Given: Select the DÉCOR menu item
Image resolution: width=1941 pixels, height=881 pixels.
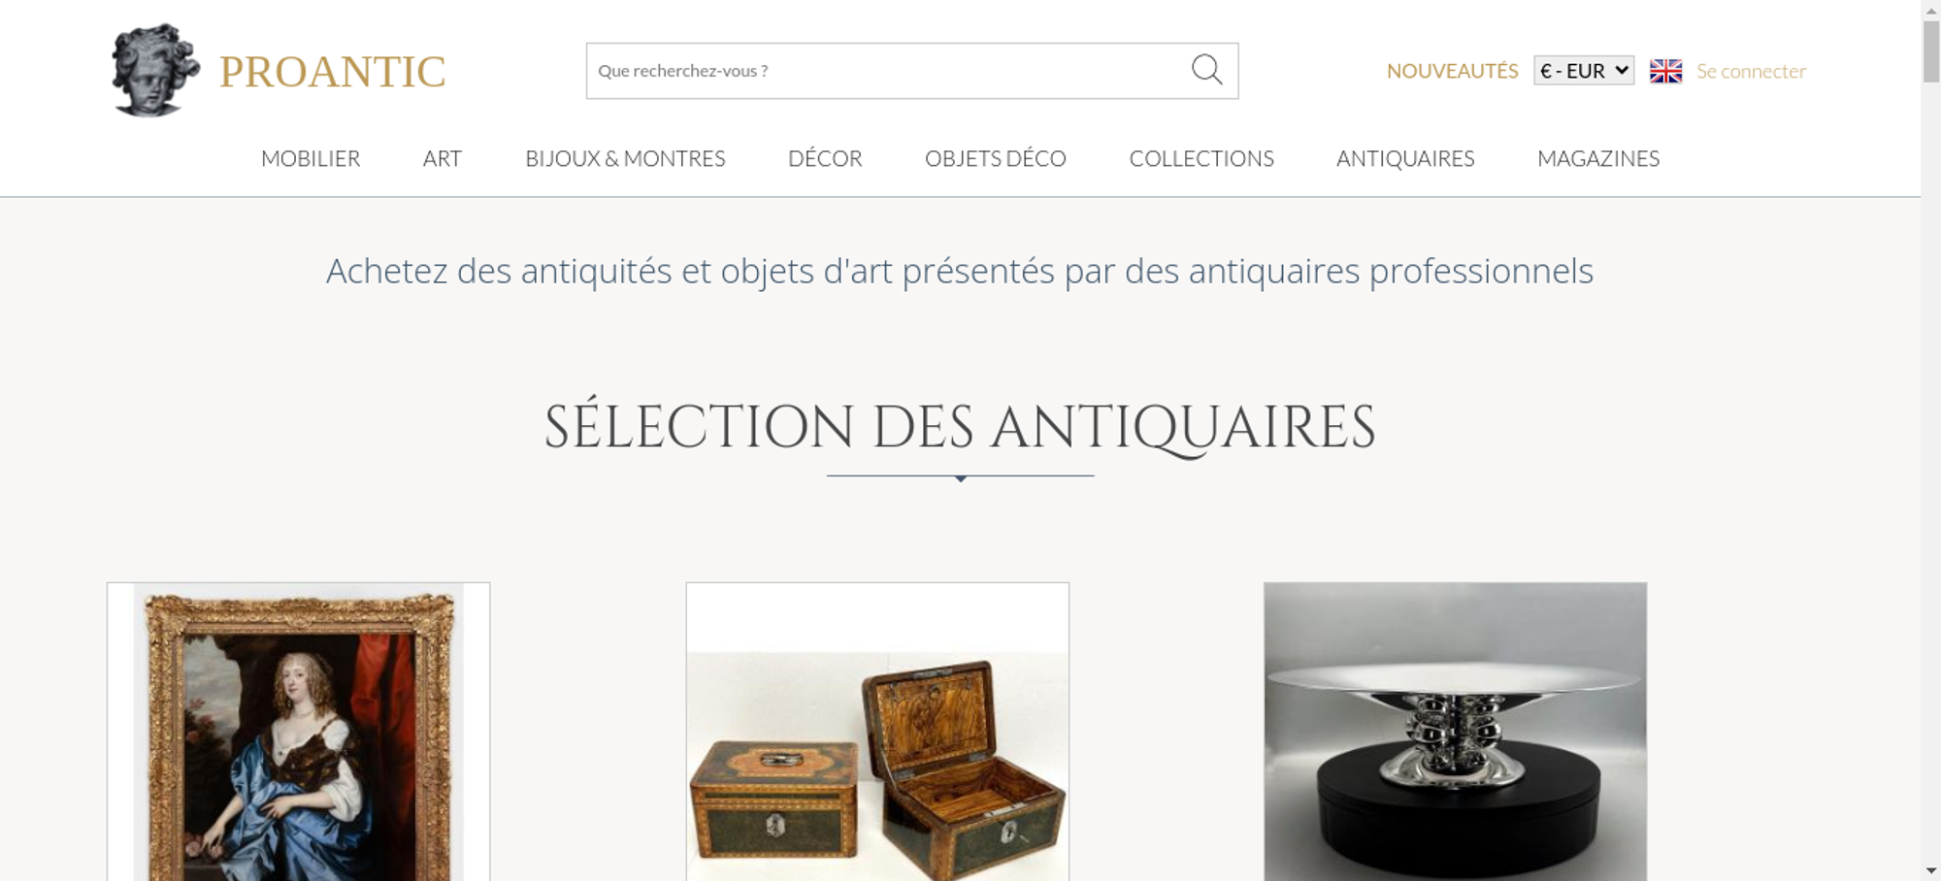Looking at the screenshot, I should point(825,158).
